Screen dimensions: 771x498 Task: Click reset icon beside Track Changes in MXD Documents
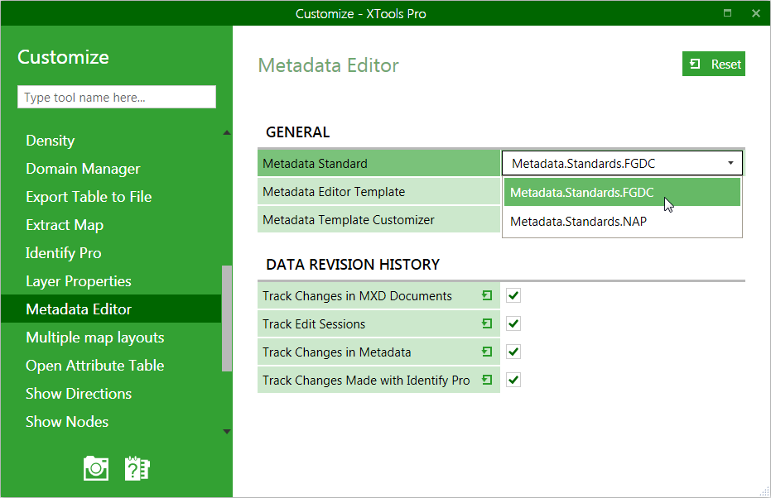pyautogui.click(x=487, y=295)
